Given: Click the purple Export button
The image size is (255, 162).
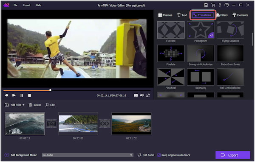Looking at the screenshot, I should click(233, 155).
